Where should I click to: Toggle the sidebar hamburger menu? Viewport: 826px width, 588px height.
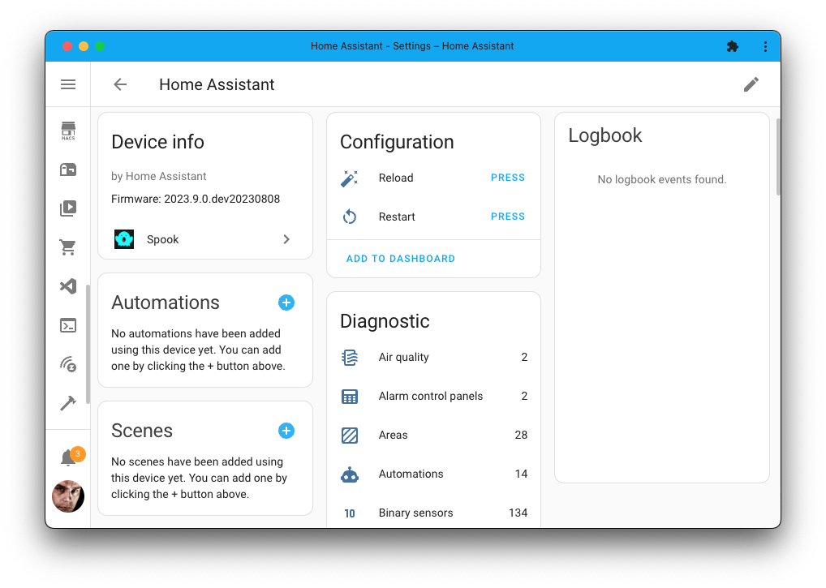[x=68, y=84]
